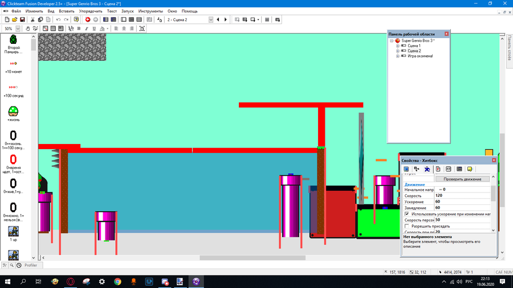The height and width of the screenshot is (288, 513).
Task: Close the 'Свойства - Хитбокс' panel
Action: pyautogui.click(x=494, y=161)
